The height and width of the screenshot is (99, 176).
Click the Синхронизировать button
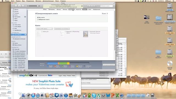pyautogui.click(x=109, y=65)
